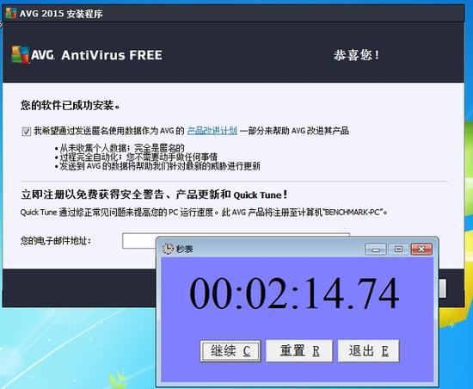The height and width of the screenshot is (389, 473).
Task: Uncheck the AVG product improvement program checkbox
Action: [27, 132]
